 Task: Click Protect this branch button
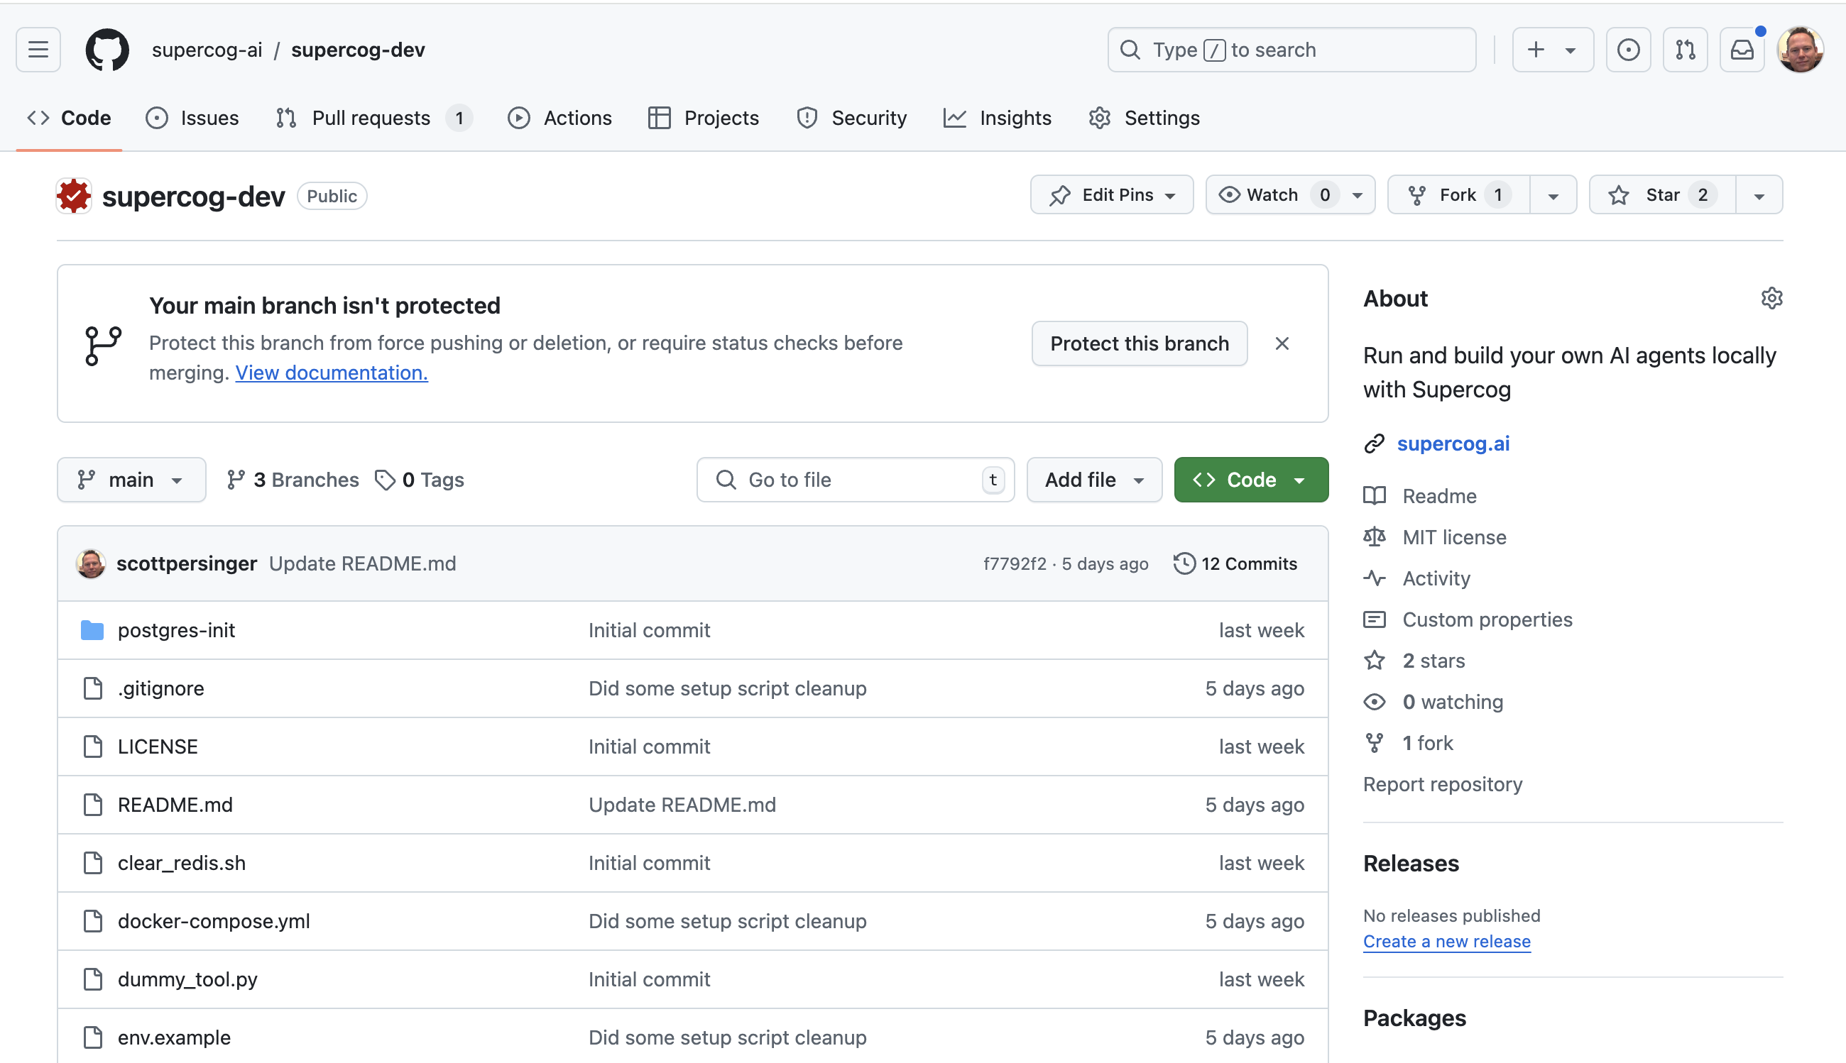click(1139, 343)
